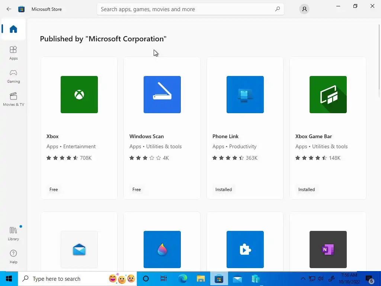This screenshot has height=286, width=381.
Task: Open Cortana circle icon on taskbar
Action: tap(146, 279)
